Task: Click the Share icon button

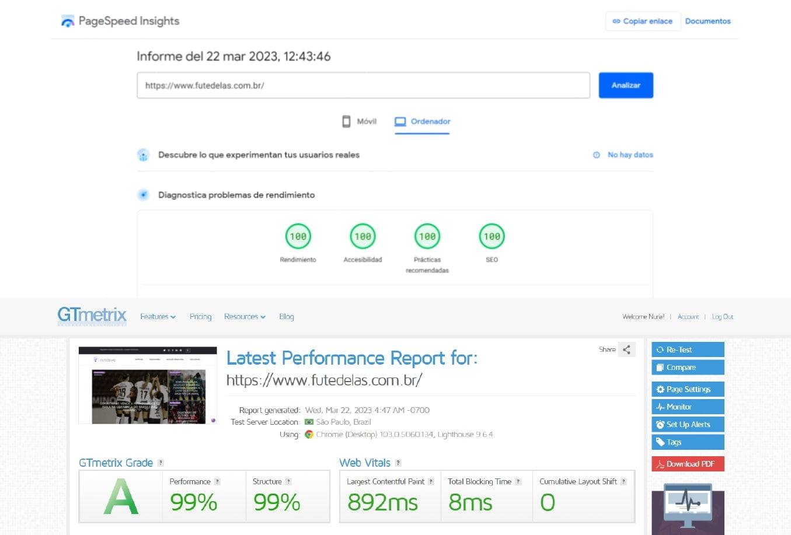Action: tap(626, 349)
